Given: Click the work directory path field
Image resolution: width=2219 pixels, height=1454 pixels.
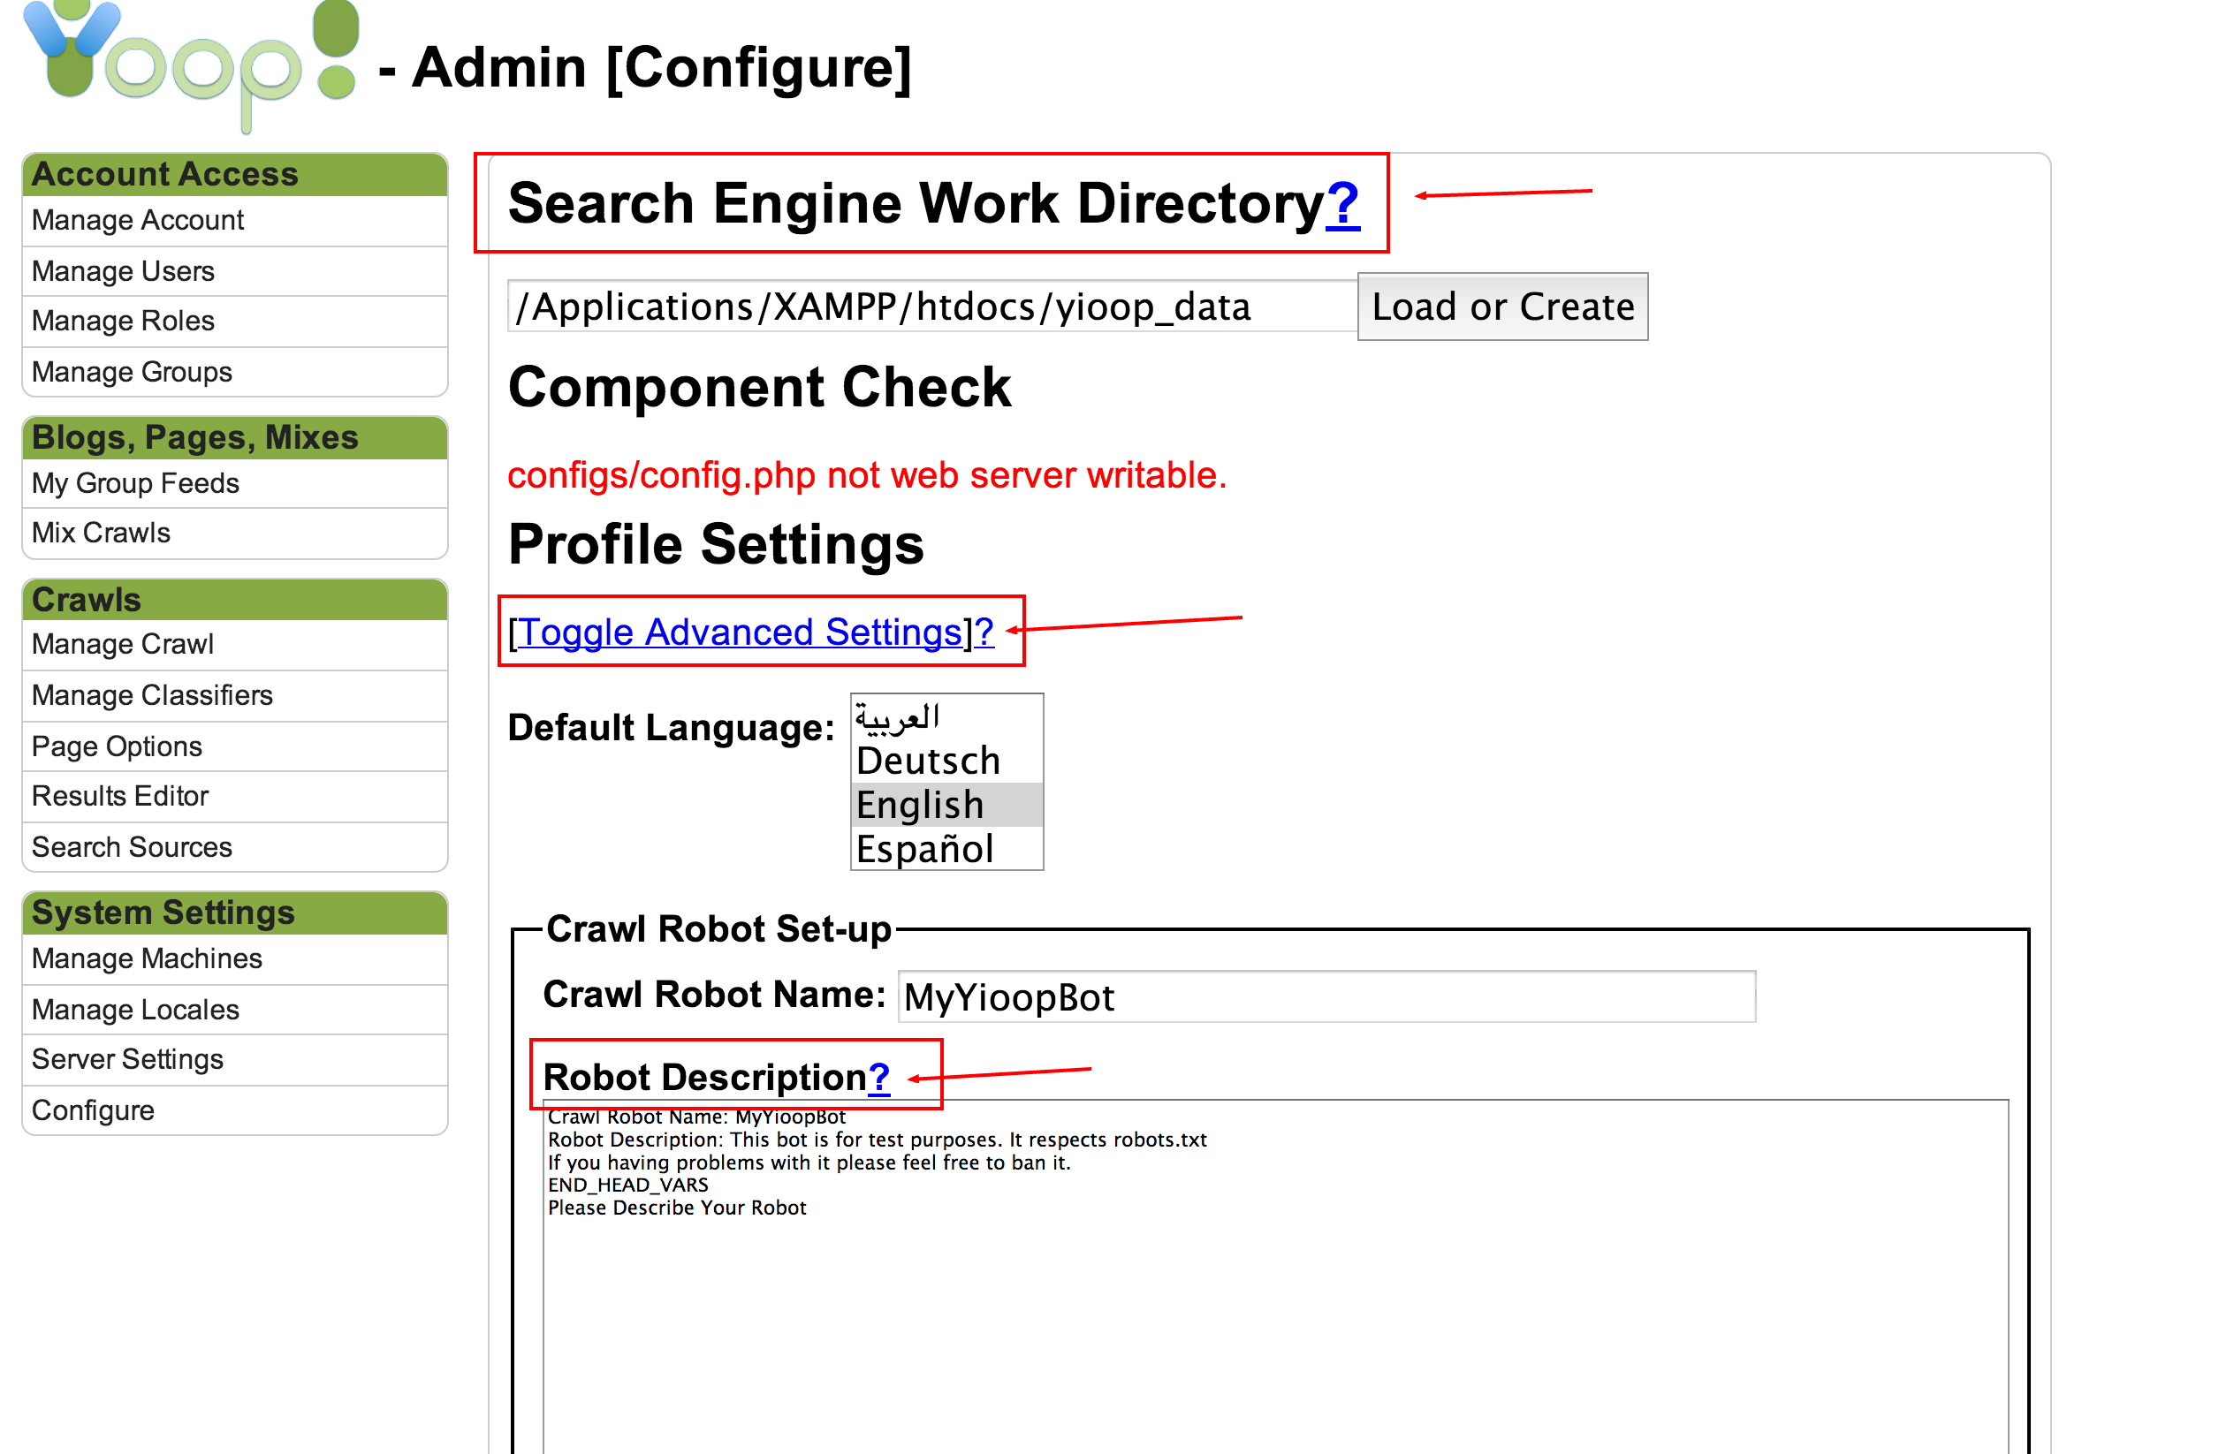Looking at the screenshot, I should point(932,307).
